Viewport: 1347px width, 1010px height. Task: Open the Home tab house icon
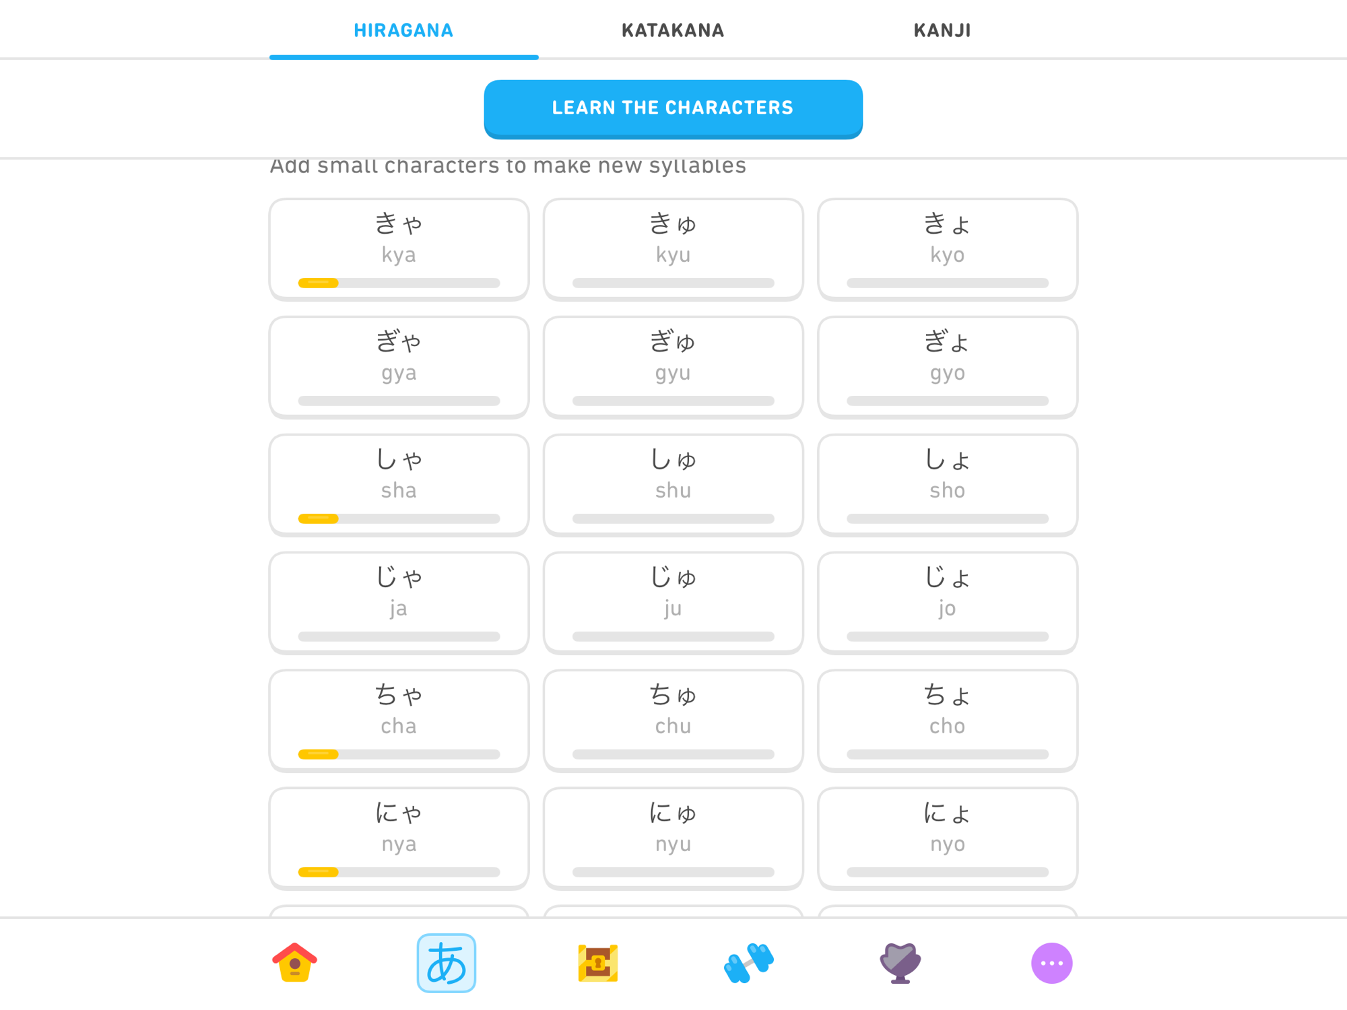coord(294,963)
